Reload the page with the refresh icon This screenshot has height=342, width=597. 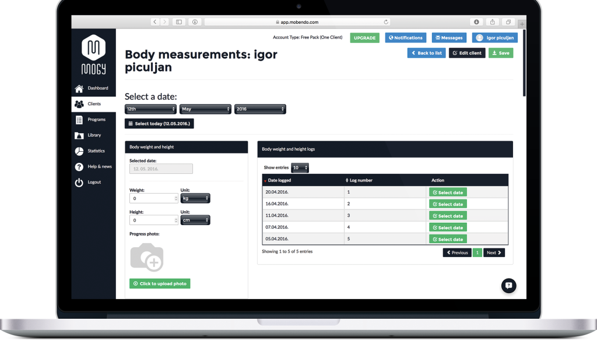(386, 22)
